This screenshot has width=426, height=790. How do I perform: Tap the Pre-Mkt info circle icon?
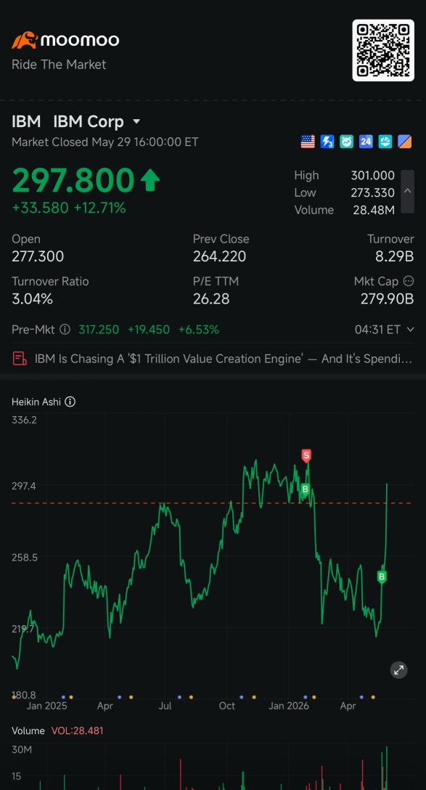click(65, 330)
